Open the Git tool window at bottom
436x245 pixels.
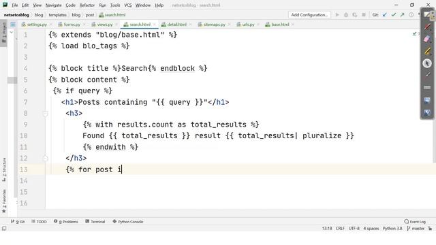tap(18, 222)
